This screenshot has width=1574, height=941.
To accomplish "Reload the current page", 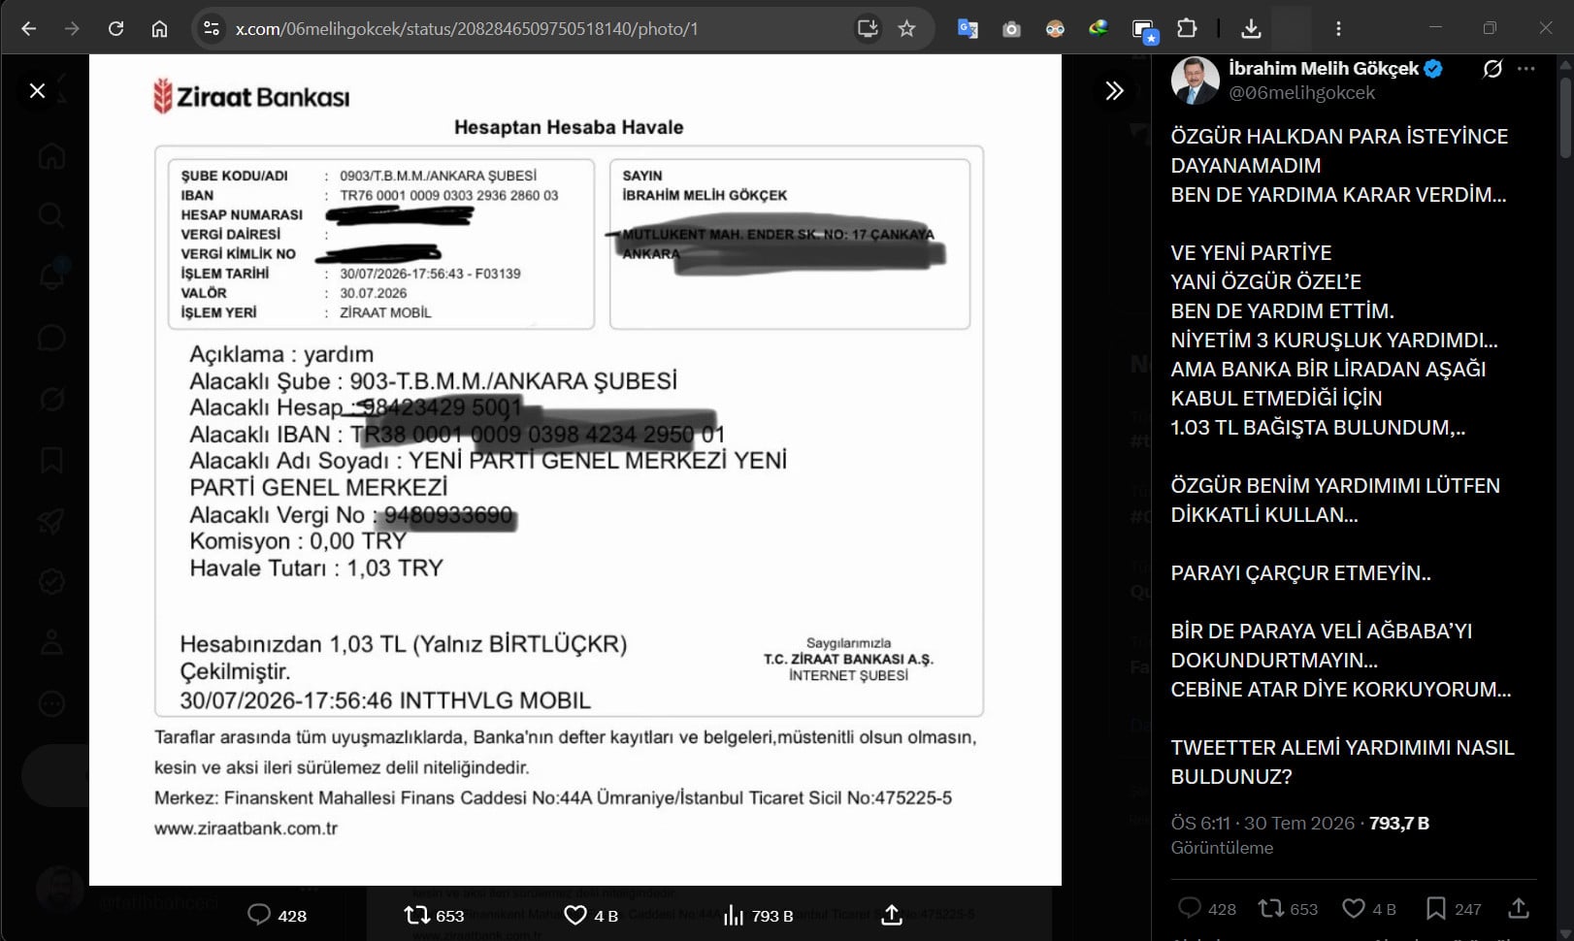I will [x=115, y=29].
